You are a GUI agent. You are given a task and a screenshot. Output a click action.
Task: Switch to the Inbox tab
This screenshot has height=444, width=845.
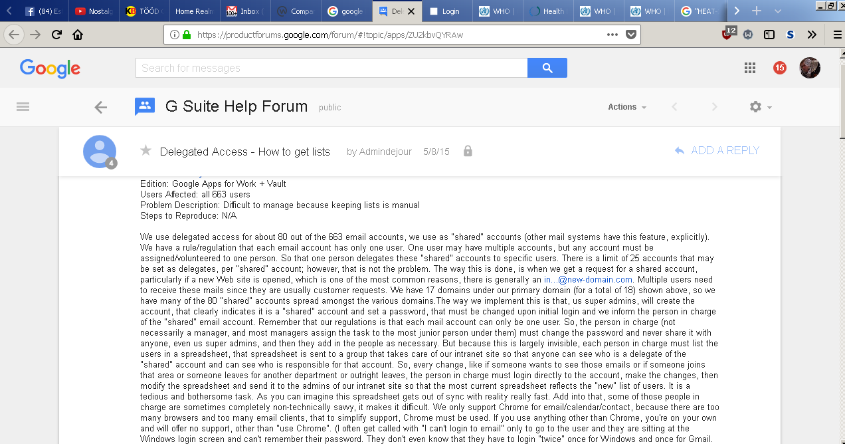tap(244, 11)
